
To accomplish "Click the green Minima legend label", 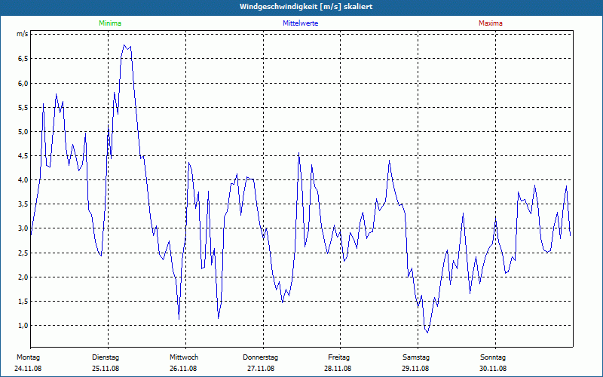I will click(x=110, y=23).
